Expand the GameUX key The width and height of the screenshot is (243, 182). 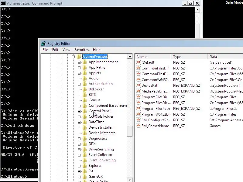pyautogui.click(x=79, y=177)
